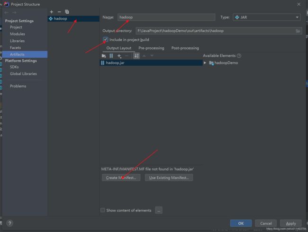308x232 pixels.
Task: Toggle sort elements by names and types
Action: [136, 56]
